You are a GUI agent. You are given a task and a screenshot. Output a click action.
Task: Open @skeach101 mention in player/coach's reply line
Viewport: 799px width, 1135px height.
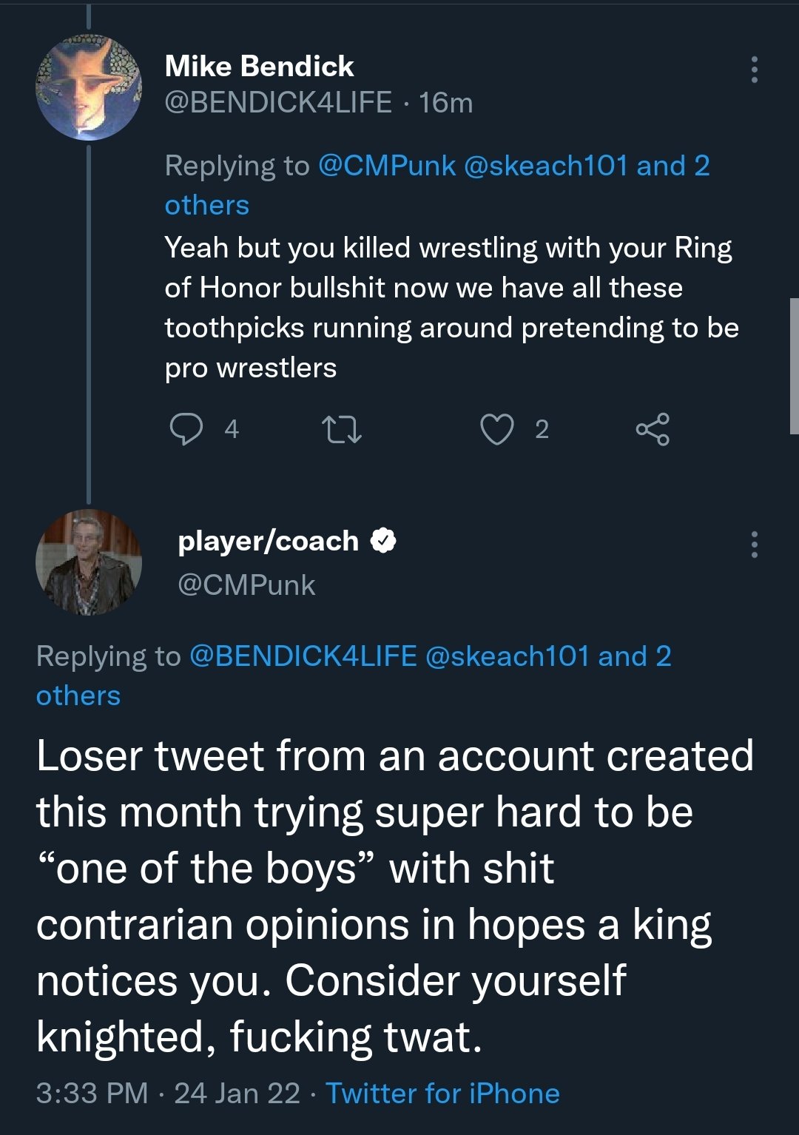508,656
